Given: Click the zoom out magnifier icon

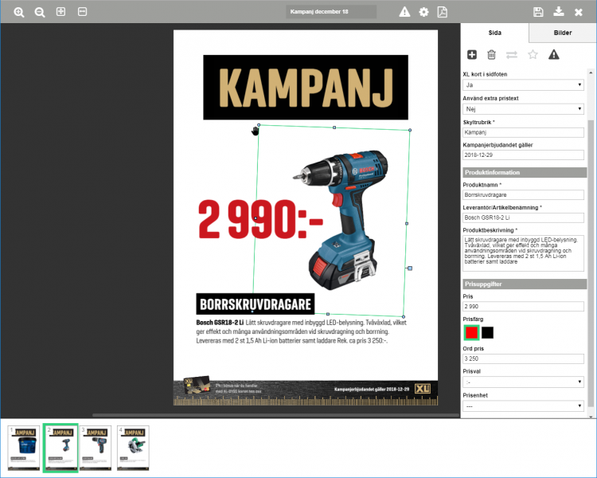Looking at the screenshot, I should (x=40, y=12).
